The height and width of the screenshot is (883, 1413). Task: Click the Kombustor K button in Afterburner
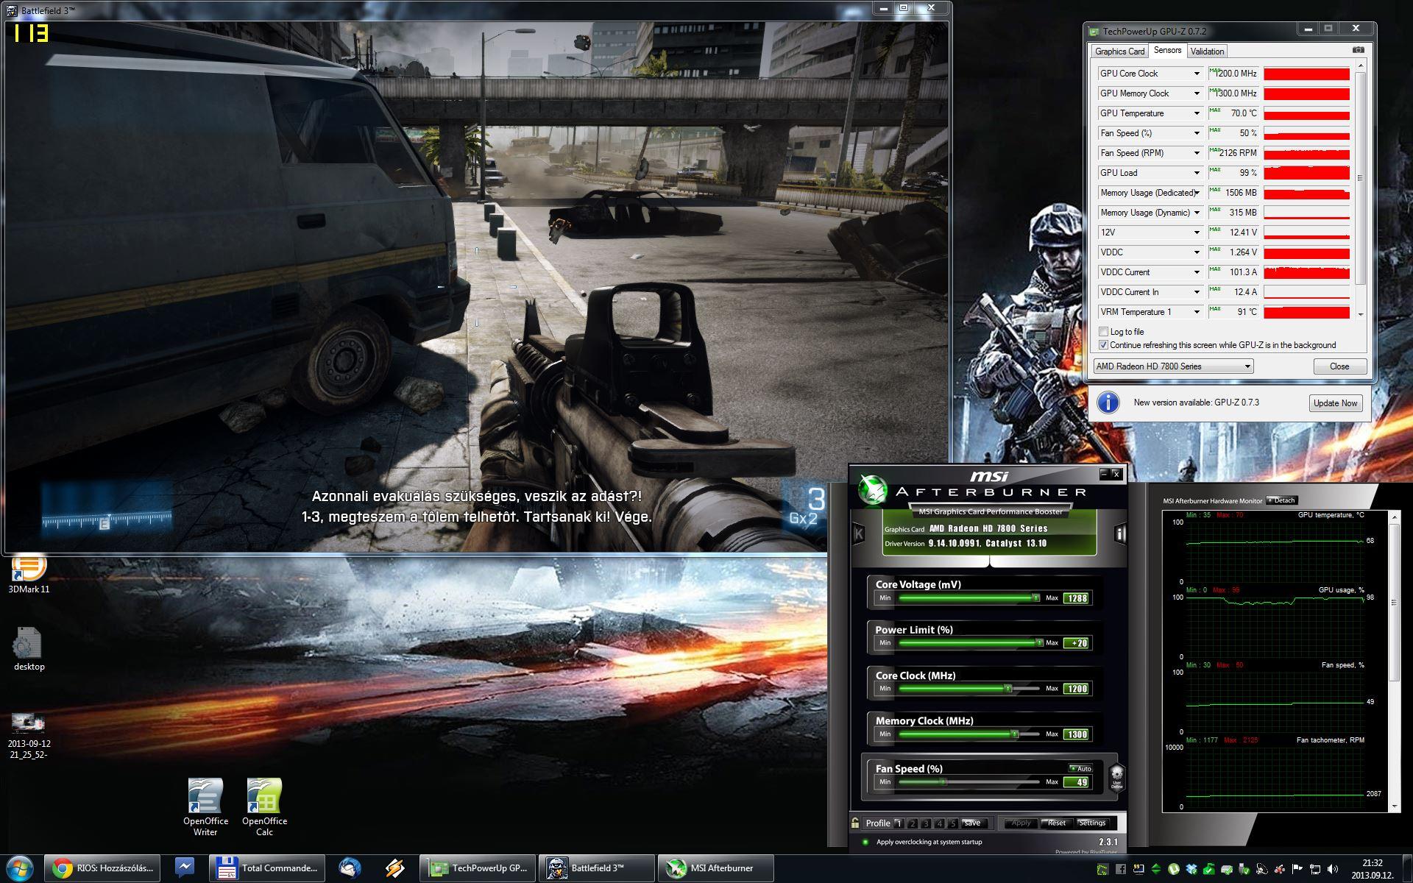click(x=858, y=533)
